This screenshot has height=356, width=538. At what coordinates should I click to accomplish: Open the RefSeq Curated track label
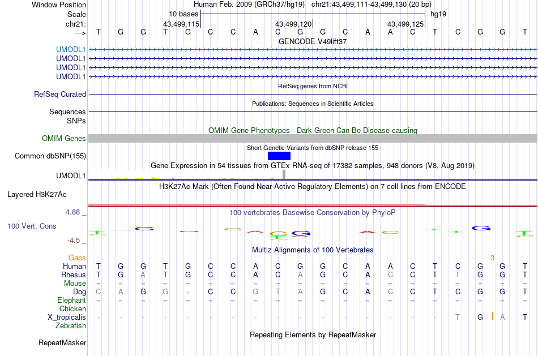(x=59, y=95)
